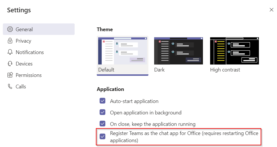Go to the Devices settings
Image resolution: width=277 pixels, height=147 pixels.
tap(39, 63)
